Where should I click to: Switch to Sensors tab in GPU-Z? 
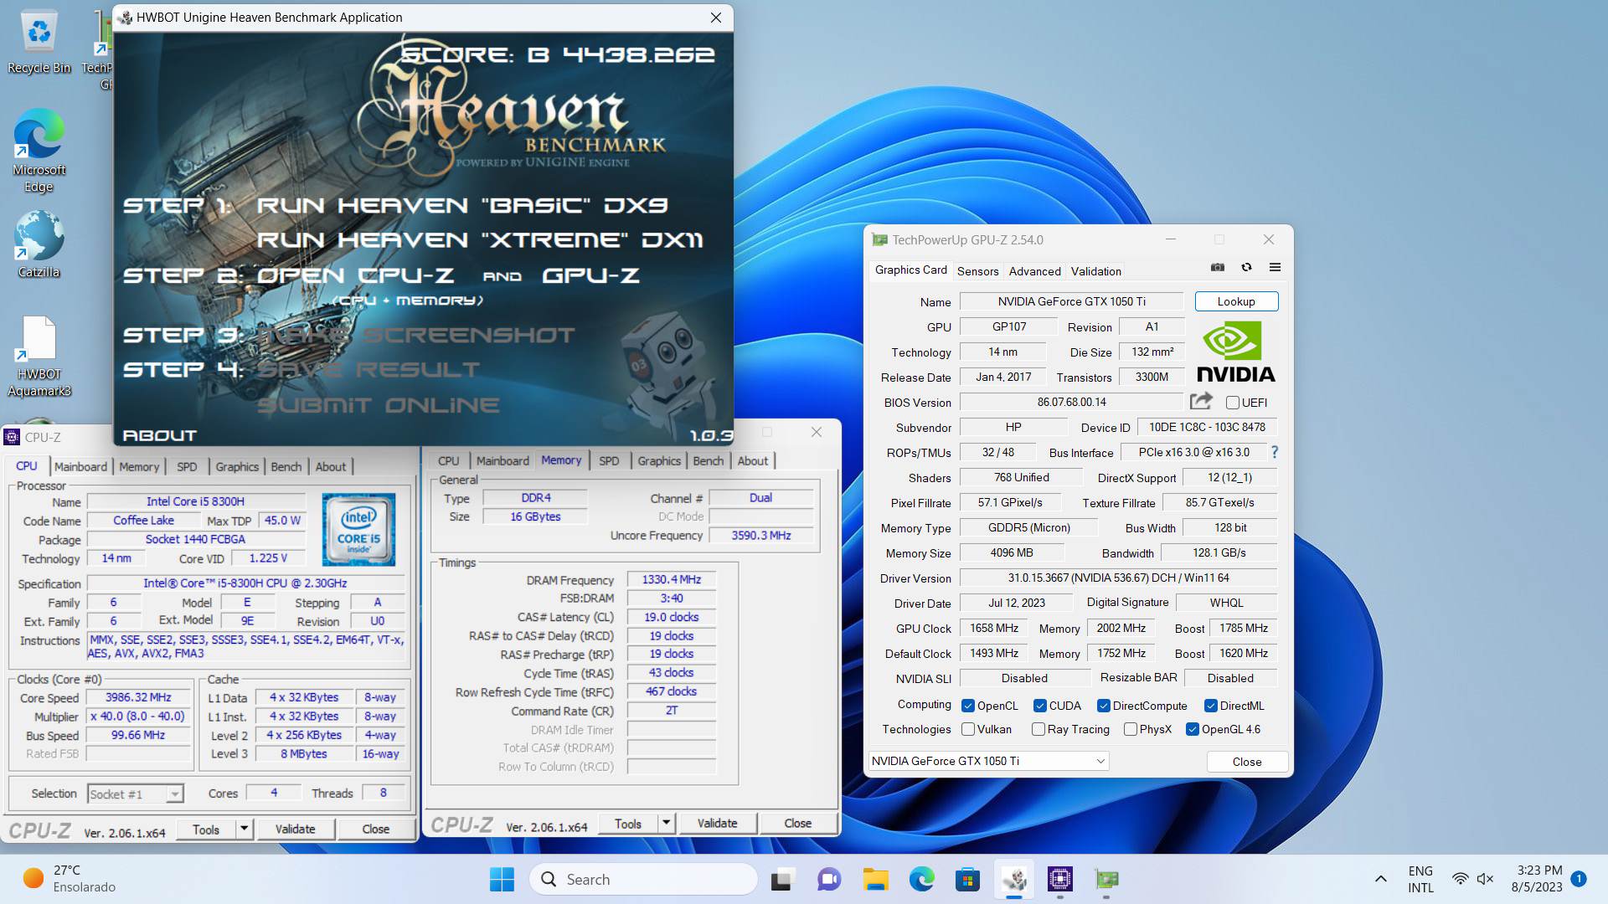pyautogui.click(x=977, y=271)
